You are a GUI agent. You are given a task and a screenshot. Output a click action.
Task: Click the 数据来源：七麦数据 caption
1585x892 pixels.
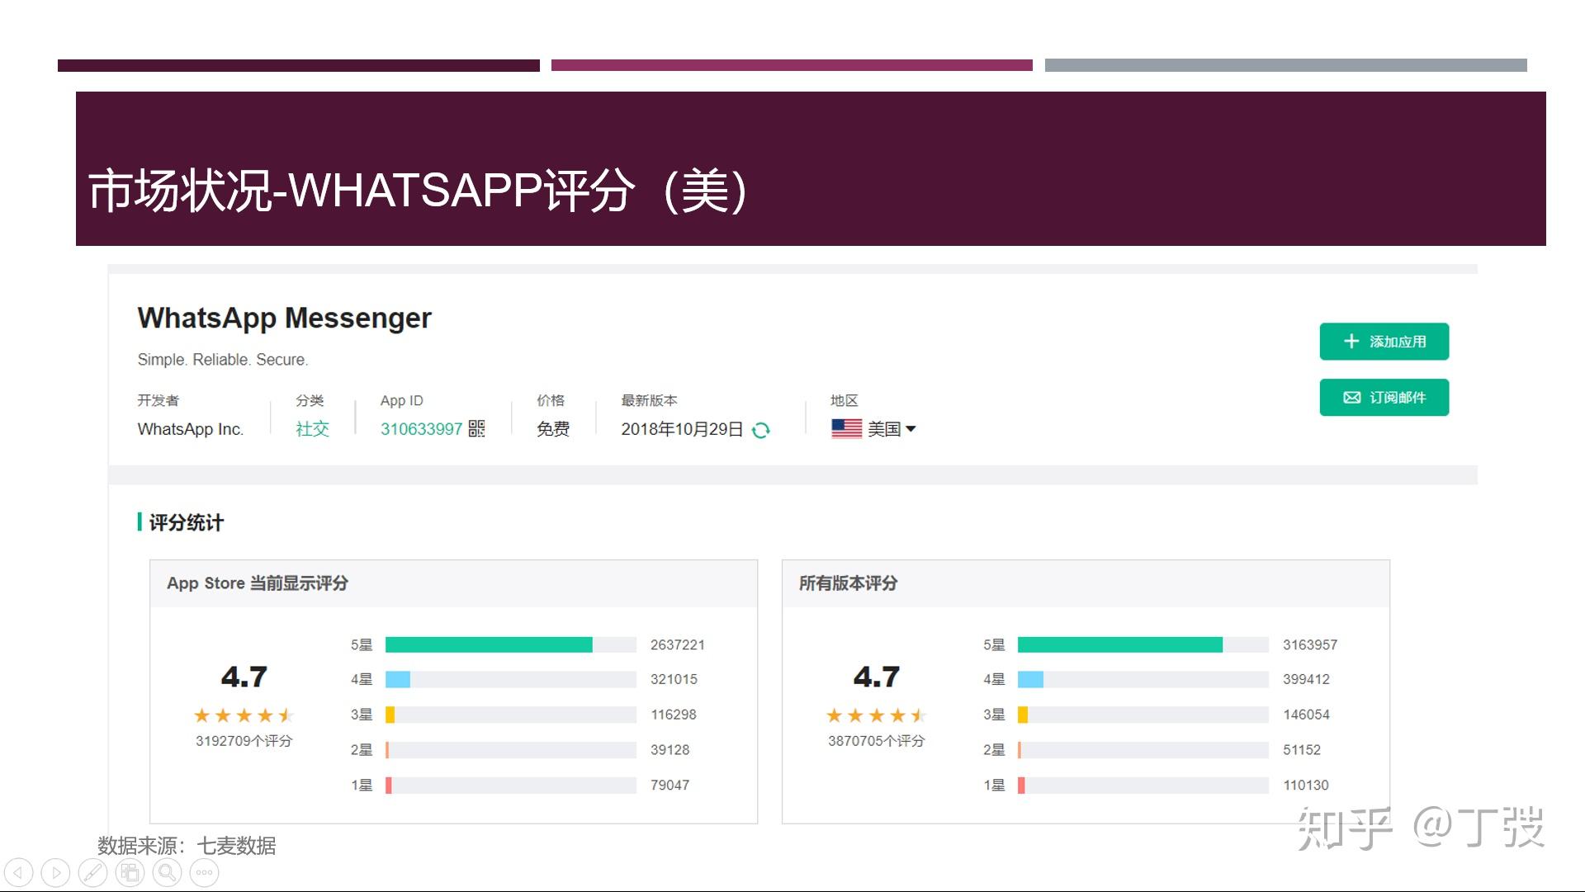coord(187,846)
